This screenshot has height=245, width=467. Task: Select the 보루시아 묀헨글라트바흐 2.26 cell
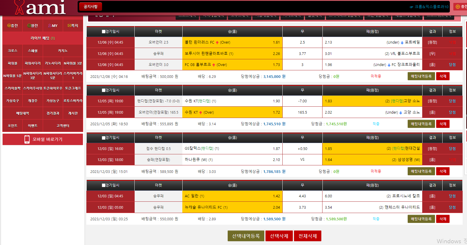[x=232, y=54]
